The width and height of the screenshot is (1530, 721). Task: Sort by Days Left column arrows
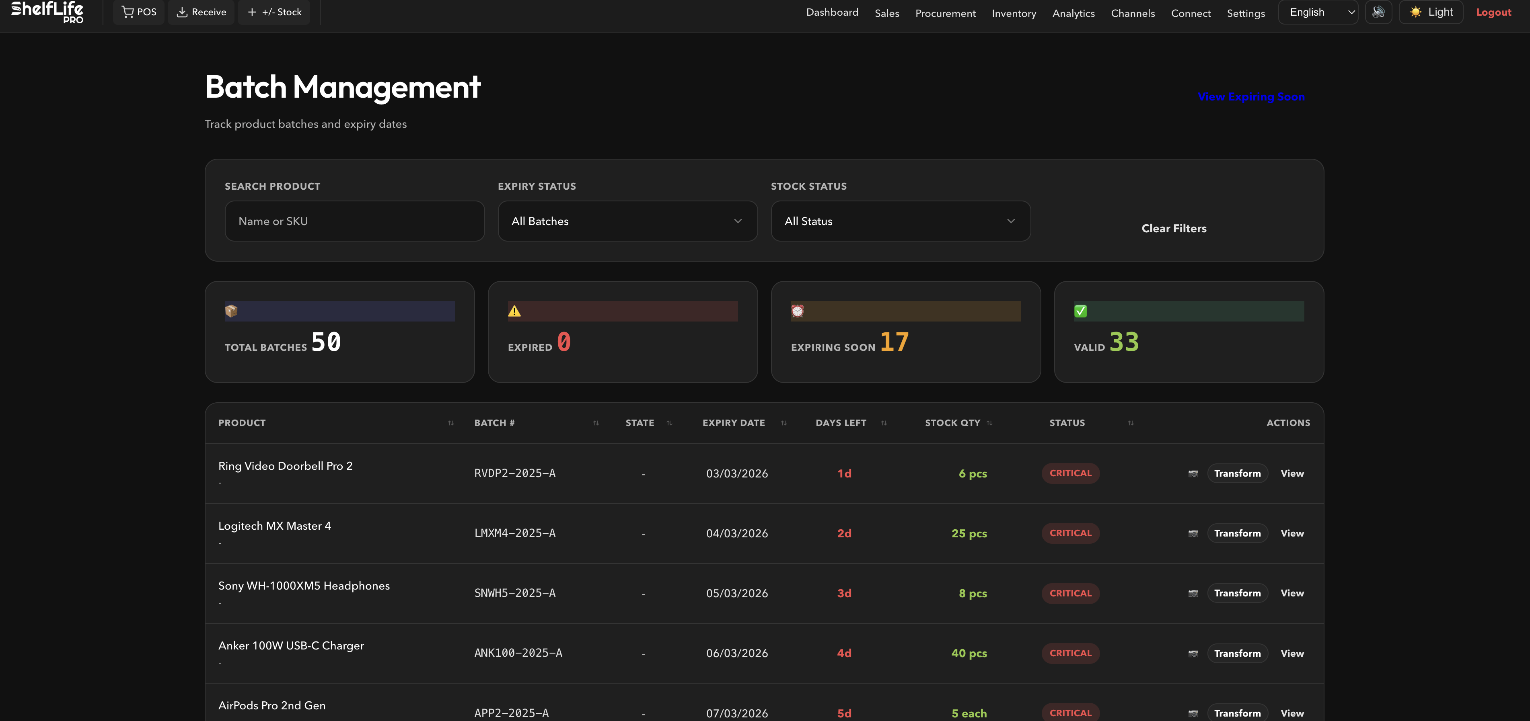tap(884, 423)
